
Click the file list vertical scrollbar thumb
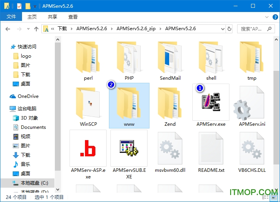(x=276, y=118)
